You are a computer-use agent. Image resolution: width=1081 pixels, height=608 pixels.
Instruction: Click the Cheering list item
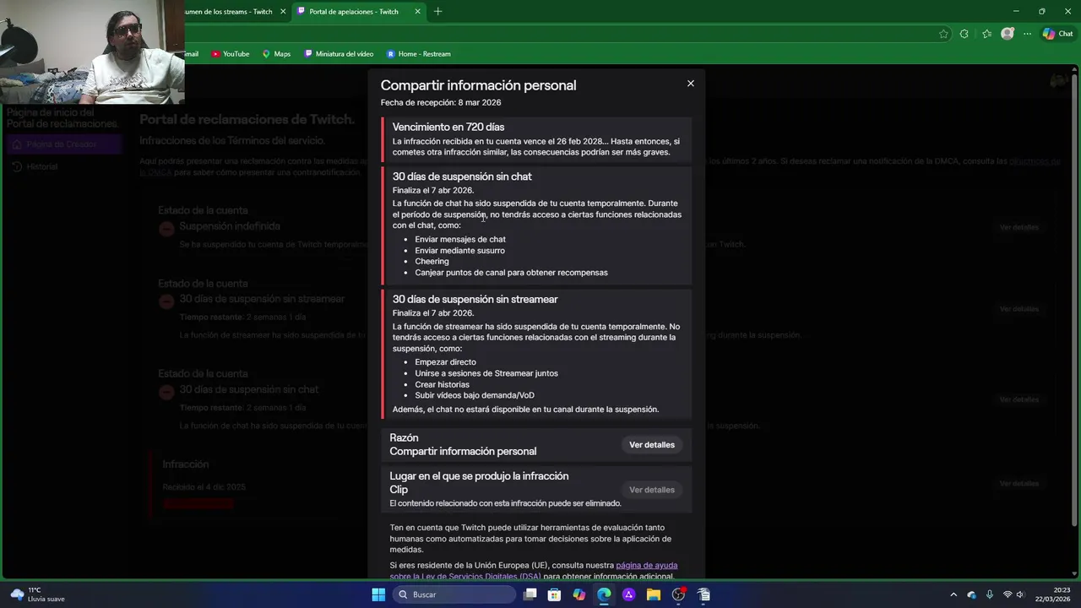pyautogui.click(x=432, y=262)
